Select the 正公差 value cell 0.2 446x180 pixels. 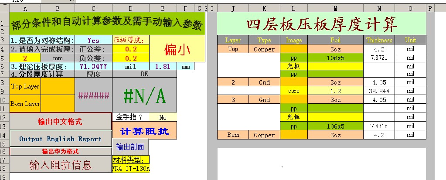[x=131, y=49]
